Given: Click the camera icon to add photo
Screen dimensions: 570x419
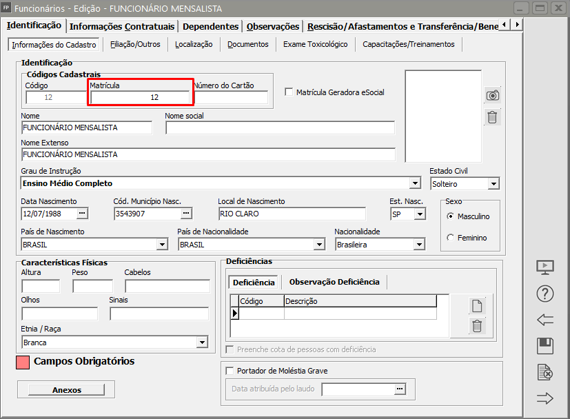Looking at the screenshot, I should [x=492, y=95].
